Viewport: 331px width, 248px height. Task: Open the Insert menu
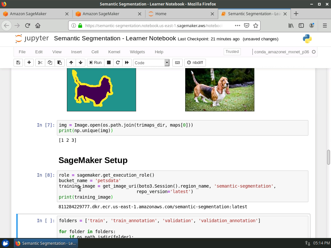coord(76,52)
